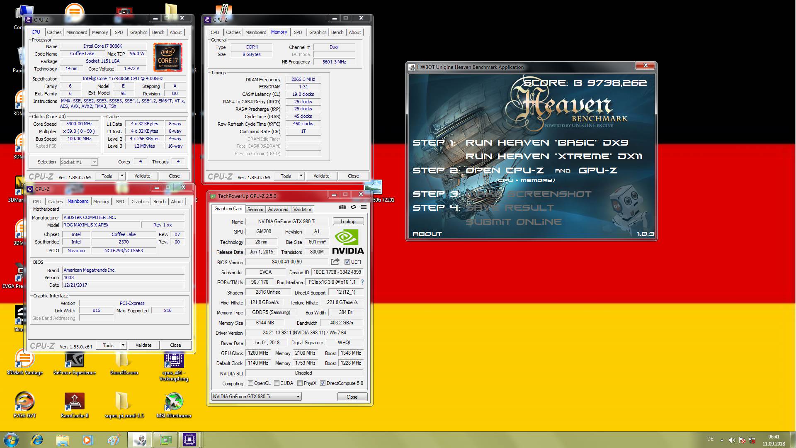Open Windows Explorer from the taskbar
Screen dimensions: 796x448
[x=62, y=440]
